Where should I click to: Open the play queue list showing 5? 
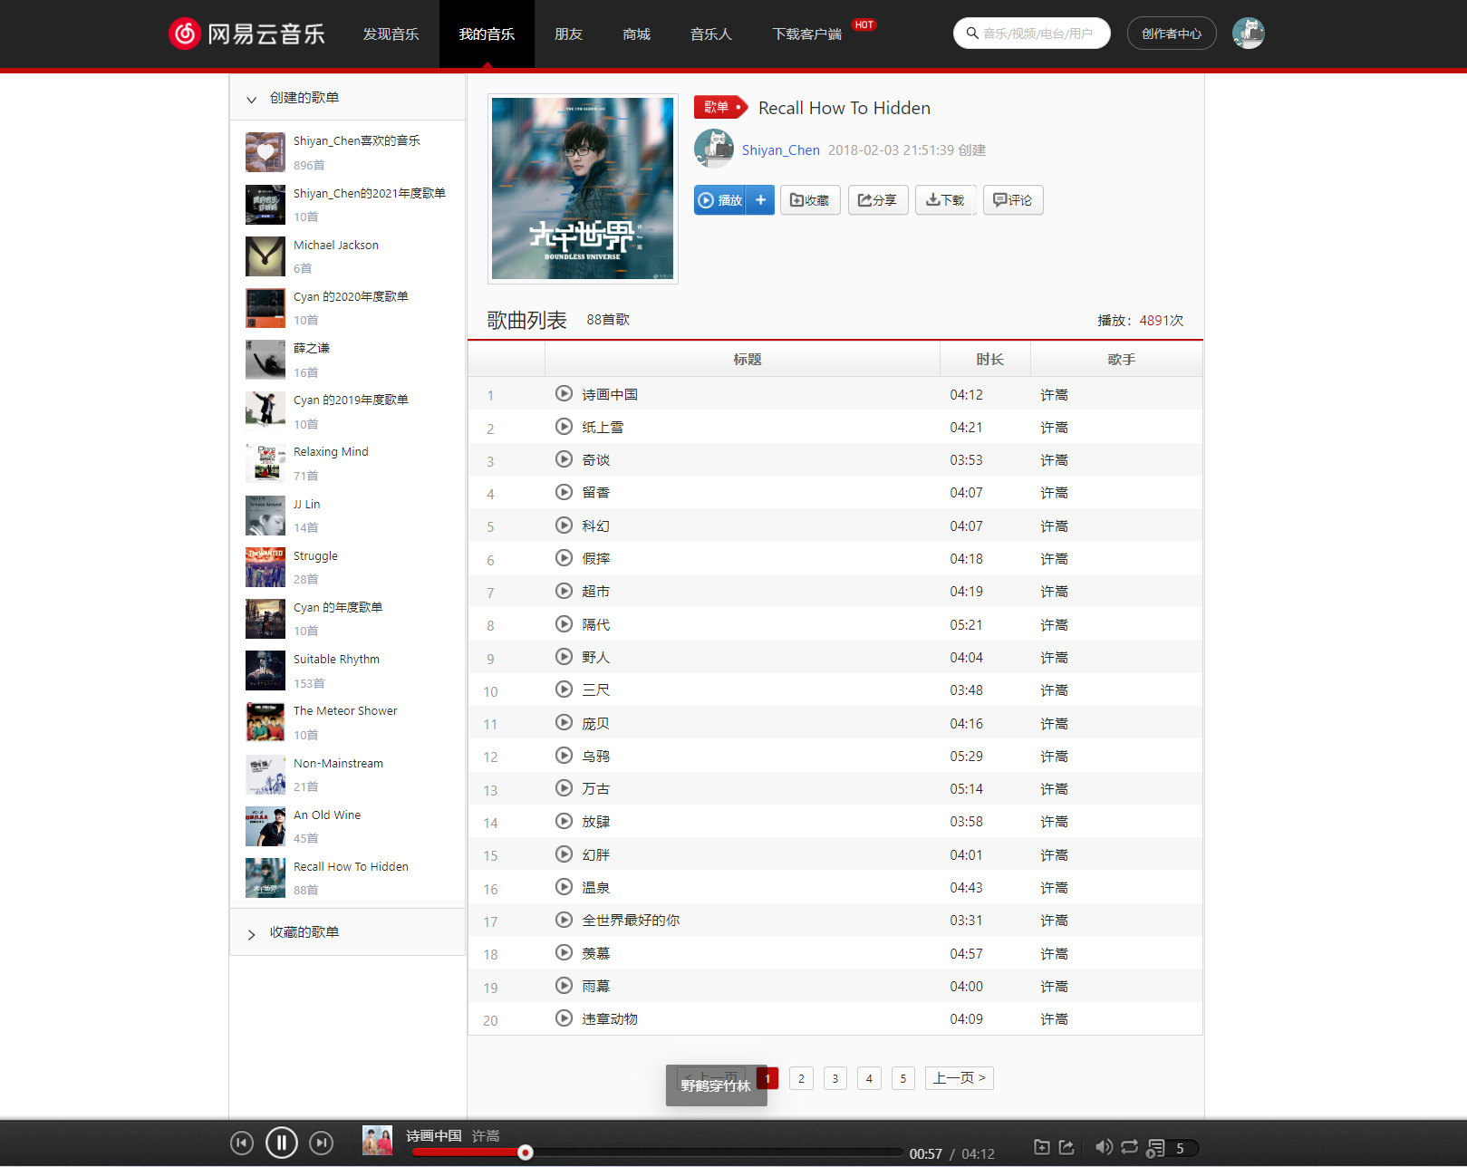1173,1148
